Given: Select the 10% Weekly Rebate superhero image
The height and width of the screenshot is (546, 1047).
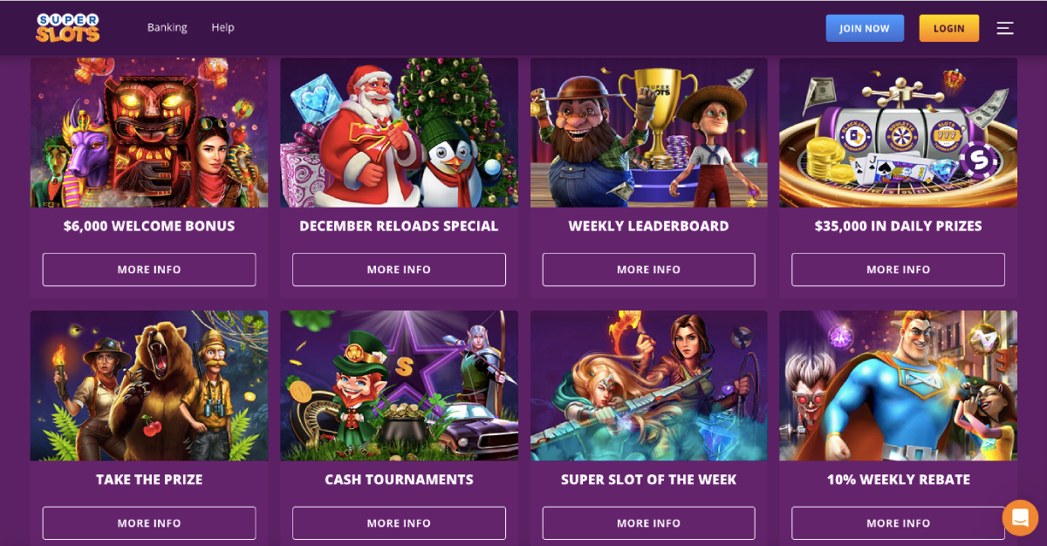Looking at the screenshot, I should pos(898,386).
